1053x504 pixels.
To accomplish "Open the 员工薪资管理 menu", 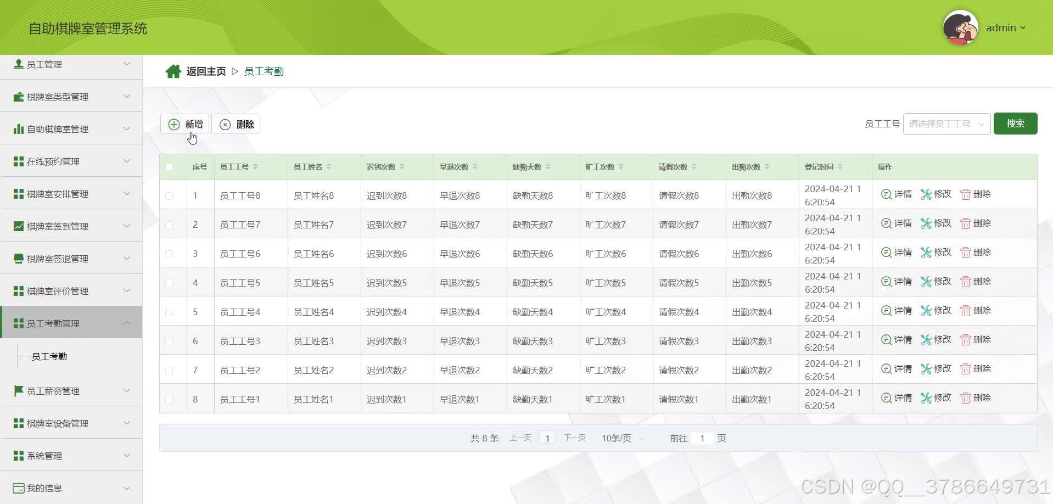I will [71, 390].
